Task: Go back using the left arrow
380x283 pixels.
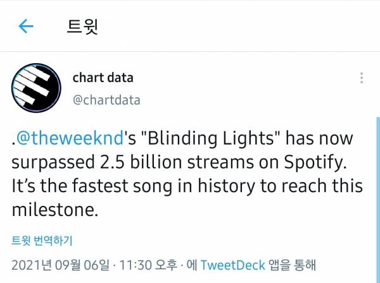Action: (x=26, y=26)
